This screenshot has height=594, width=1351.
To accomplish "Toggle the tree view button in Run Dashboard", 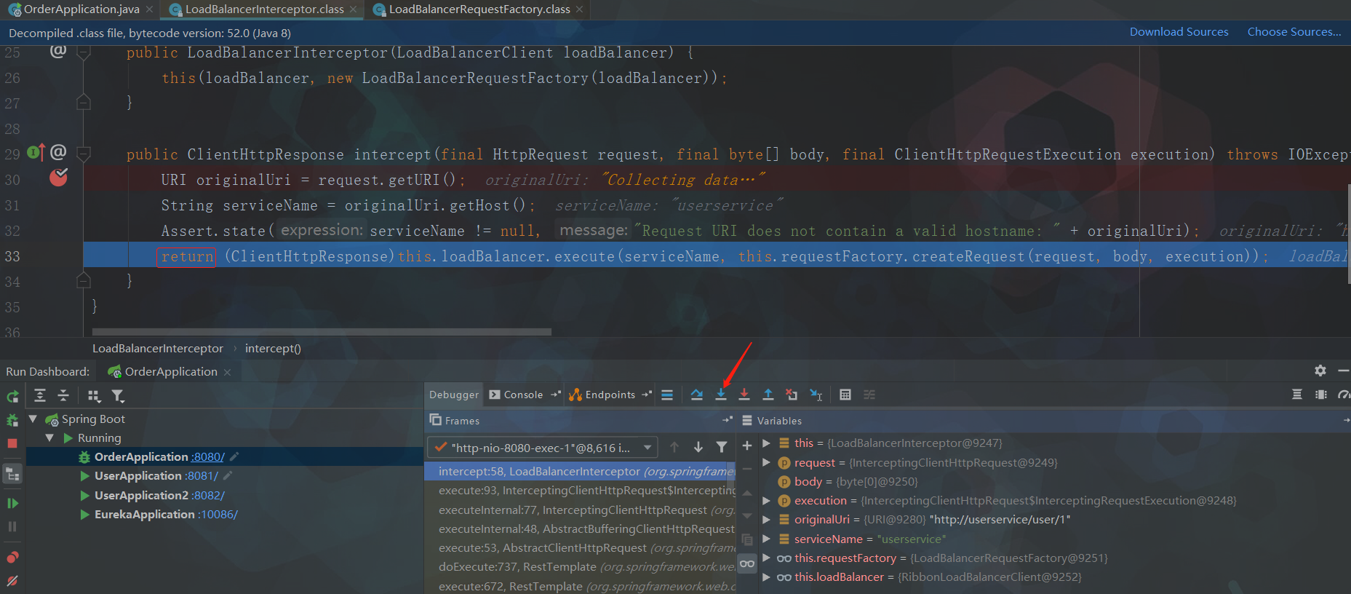I will (x=13, y=475).
